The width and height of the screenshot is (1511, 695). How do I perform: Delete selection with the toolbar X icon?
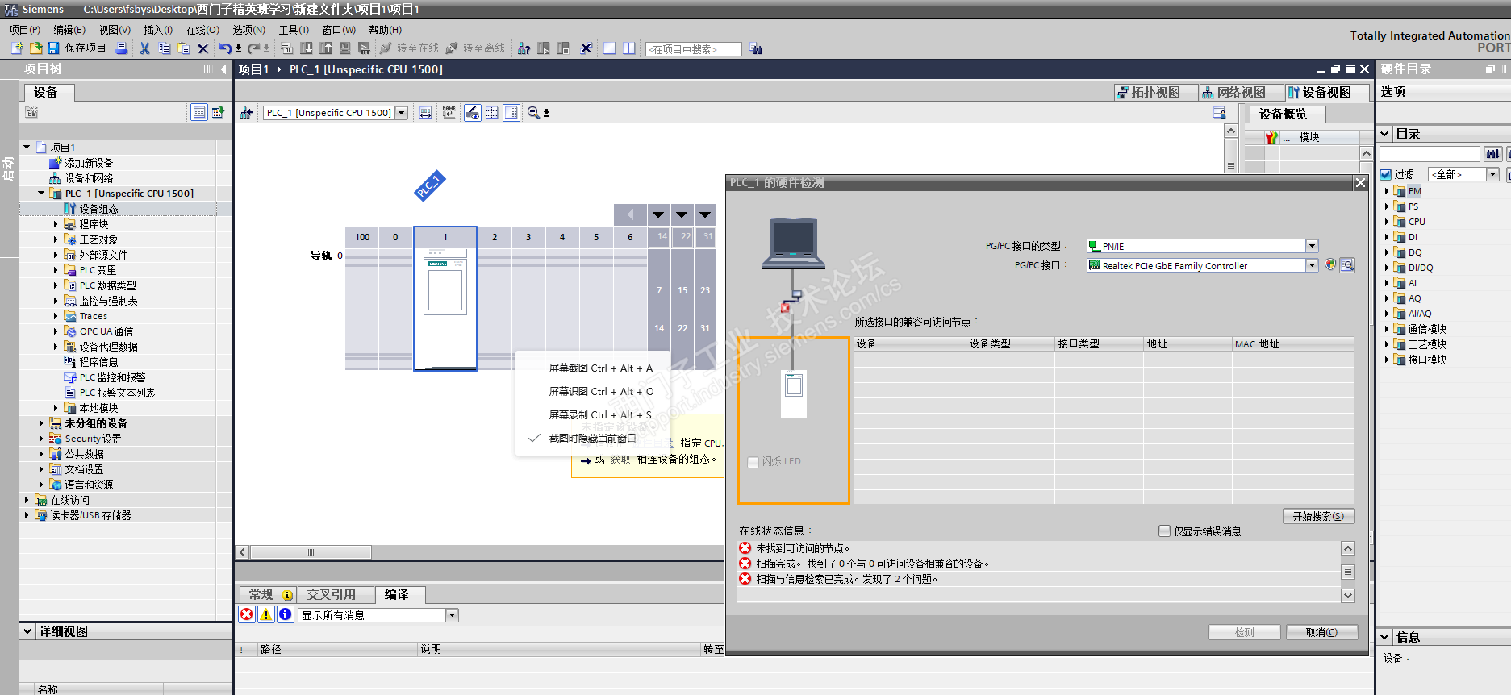(203, 48)
